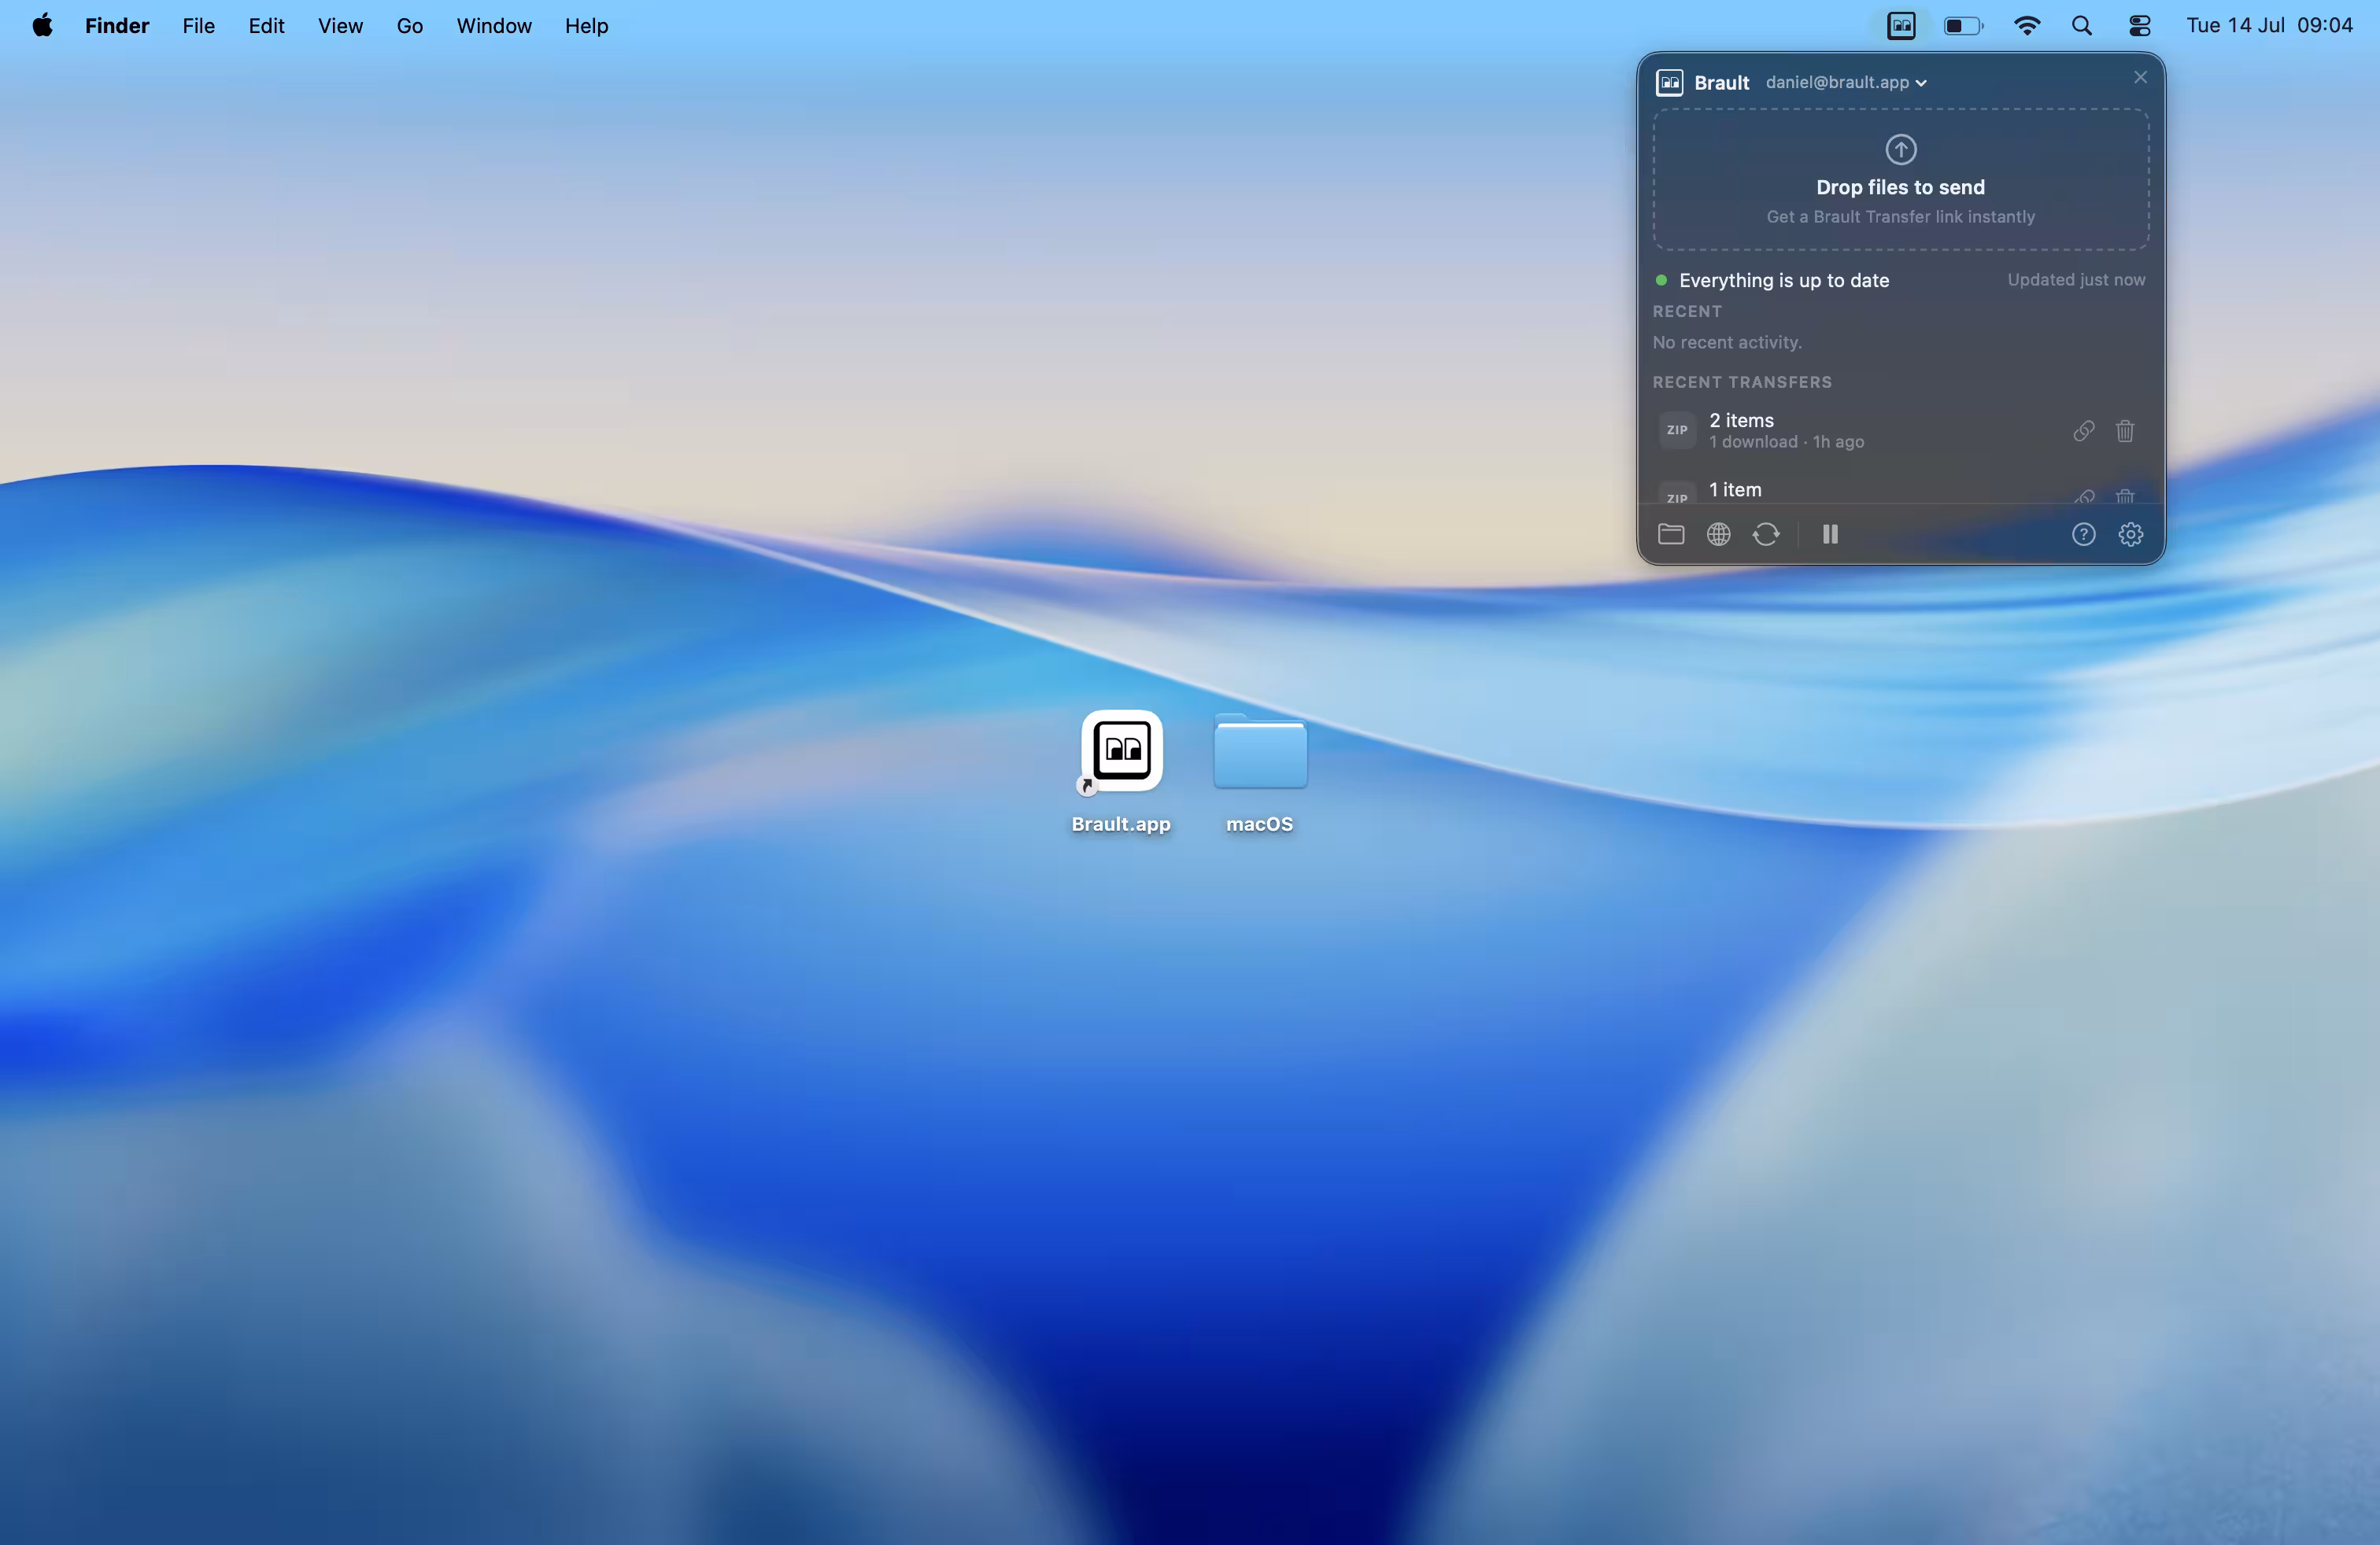Viewport: 2380px width, 1545px height.
Task: Click 1 download · 1h ago text
Action: click(1786, 442)
